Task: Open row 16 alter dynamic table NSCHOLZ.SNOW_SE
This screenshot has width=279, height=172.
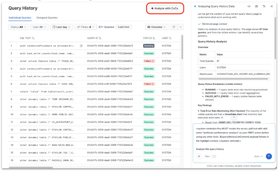Action: click(47, 160)
